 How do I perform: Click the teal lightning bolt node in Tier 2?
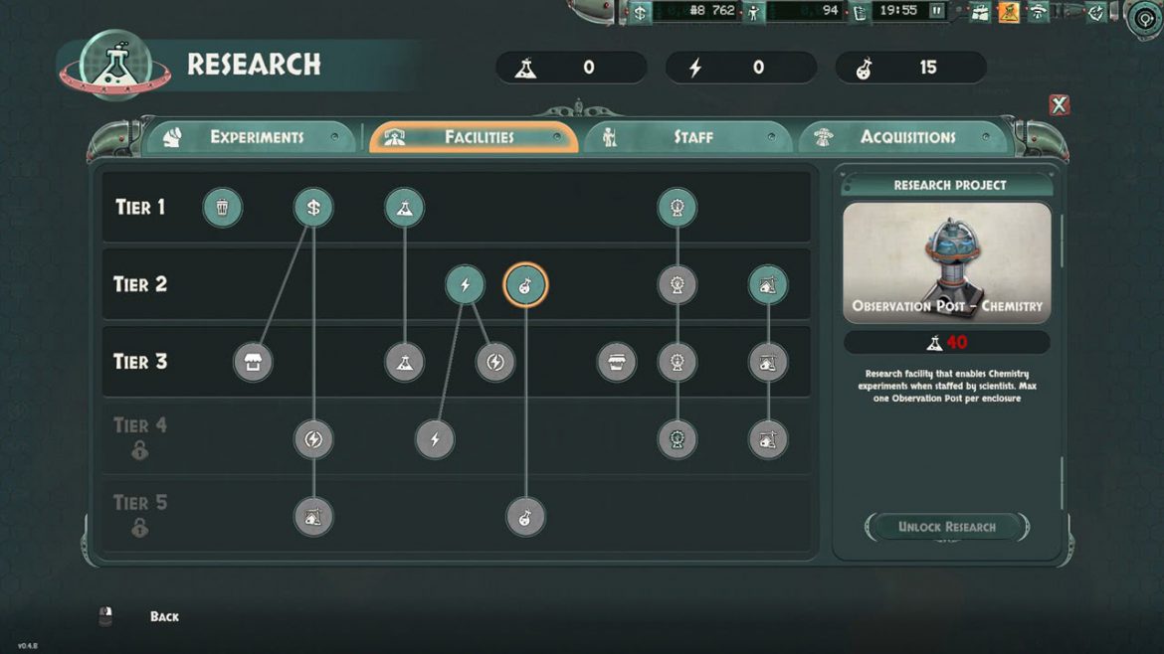pyautogui.click(x=465, y=285)
